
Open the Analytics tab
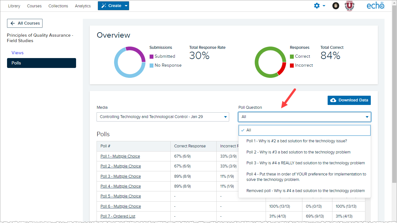click(x=83, y=6)
